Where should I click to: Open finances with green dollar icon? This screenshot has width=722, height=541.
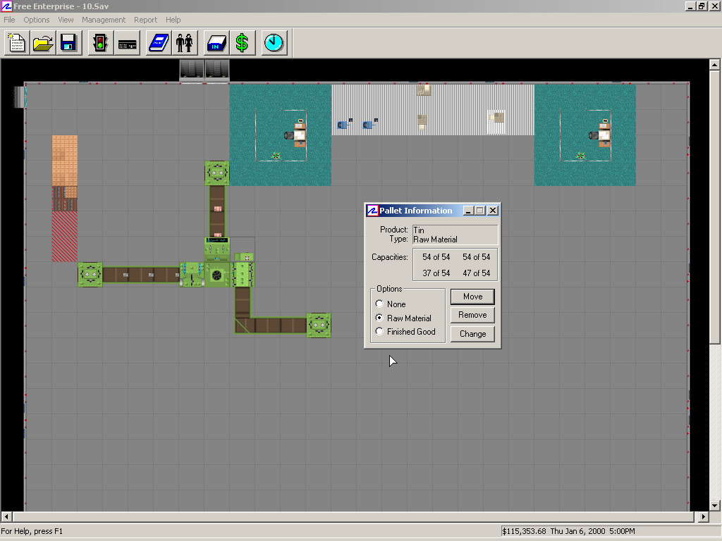pyautogui.click(x=242, y=43)
